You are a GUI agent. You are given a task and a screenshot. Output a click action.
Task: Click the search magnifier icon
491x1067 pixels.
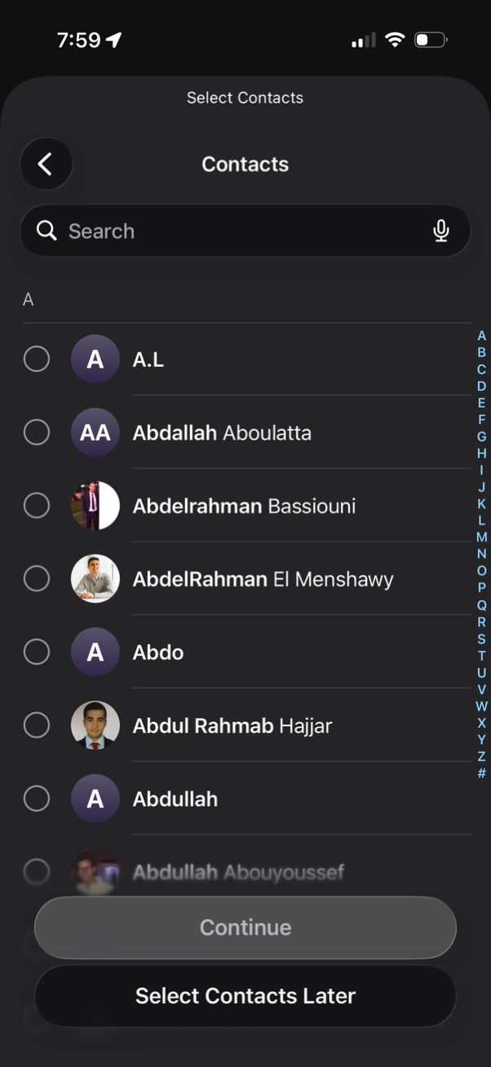pos(46,231)
